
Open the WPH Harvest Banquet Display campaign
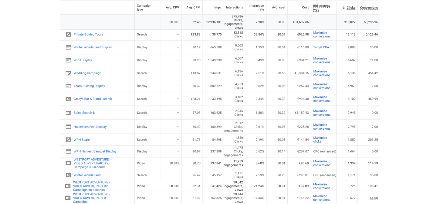tap(95, 151)
